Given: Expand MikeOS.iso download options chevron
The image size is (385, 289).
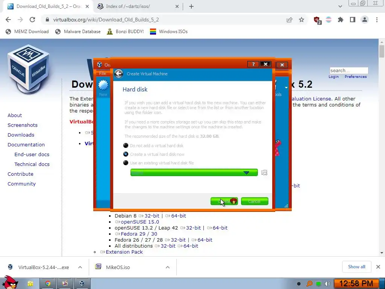Looking at the screenshot, I should 168,267.
